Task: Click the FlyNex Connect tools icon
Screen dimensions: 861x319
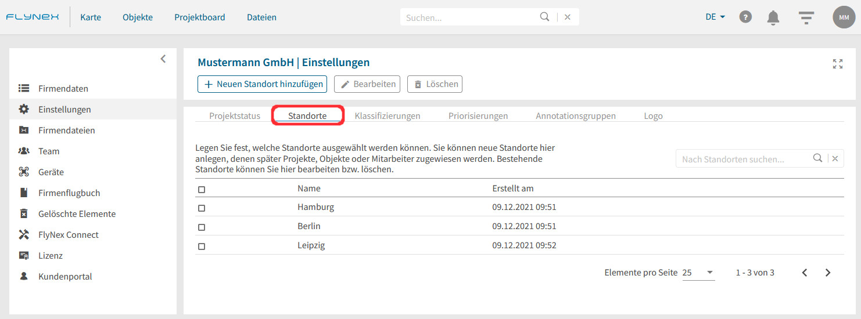Action: [24, 234]
